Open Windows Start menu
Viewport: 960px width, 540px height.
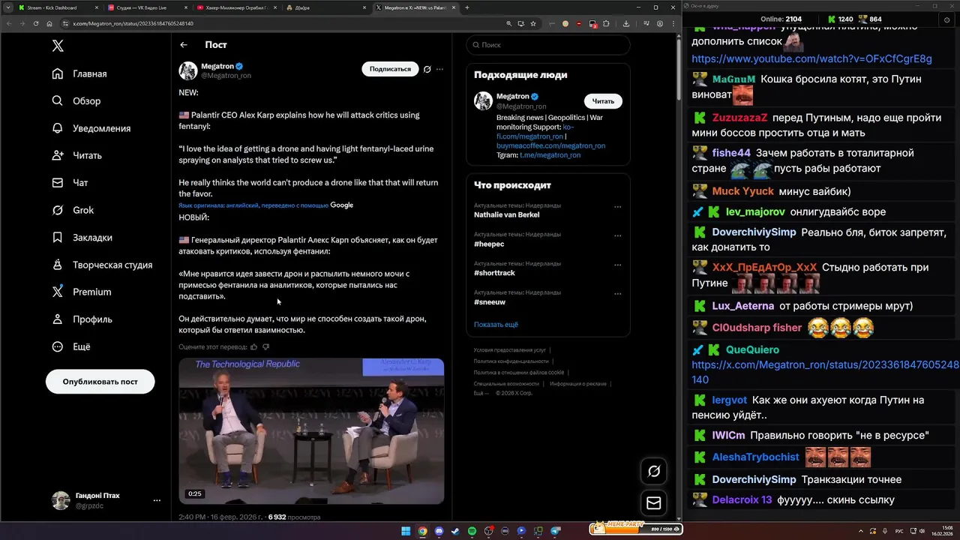click(406, 531)
